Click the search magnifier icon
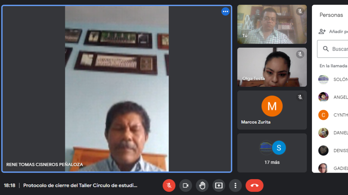The height and width of the screenshot is (195, 348). [x=326, y=49]
